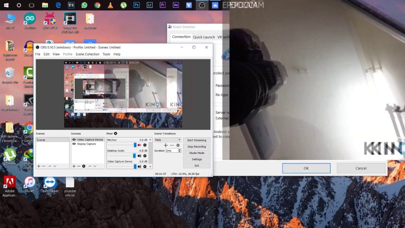Open Mic/Aux settings gear
Image resolution: width=405 pixels, height=228 pixels.
(145, 145)
